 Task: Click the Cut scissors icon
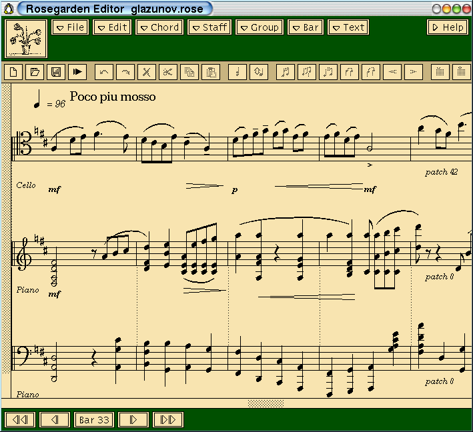[168, 72]
